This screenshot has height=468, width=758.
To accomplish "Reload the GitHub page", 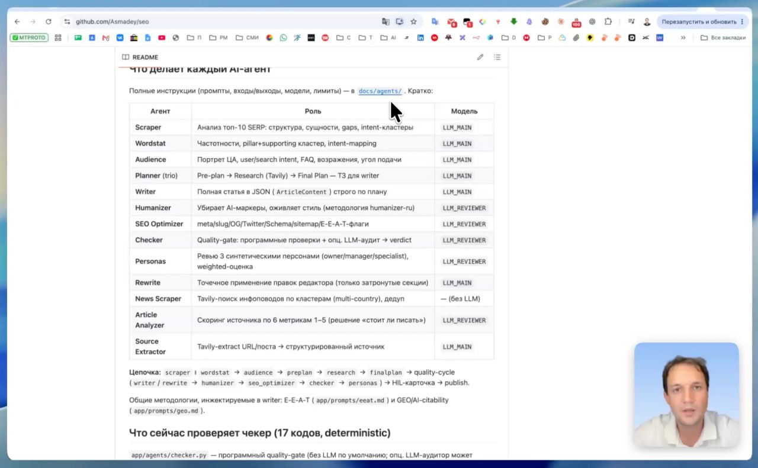I will coord(49,21).
